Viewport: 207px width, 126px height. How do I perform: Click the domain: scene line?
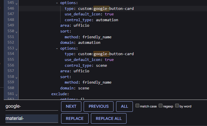point(74,88)
